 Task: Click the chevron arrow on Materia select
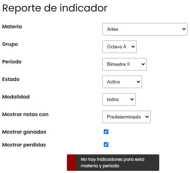coord(184,29)
